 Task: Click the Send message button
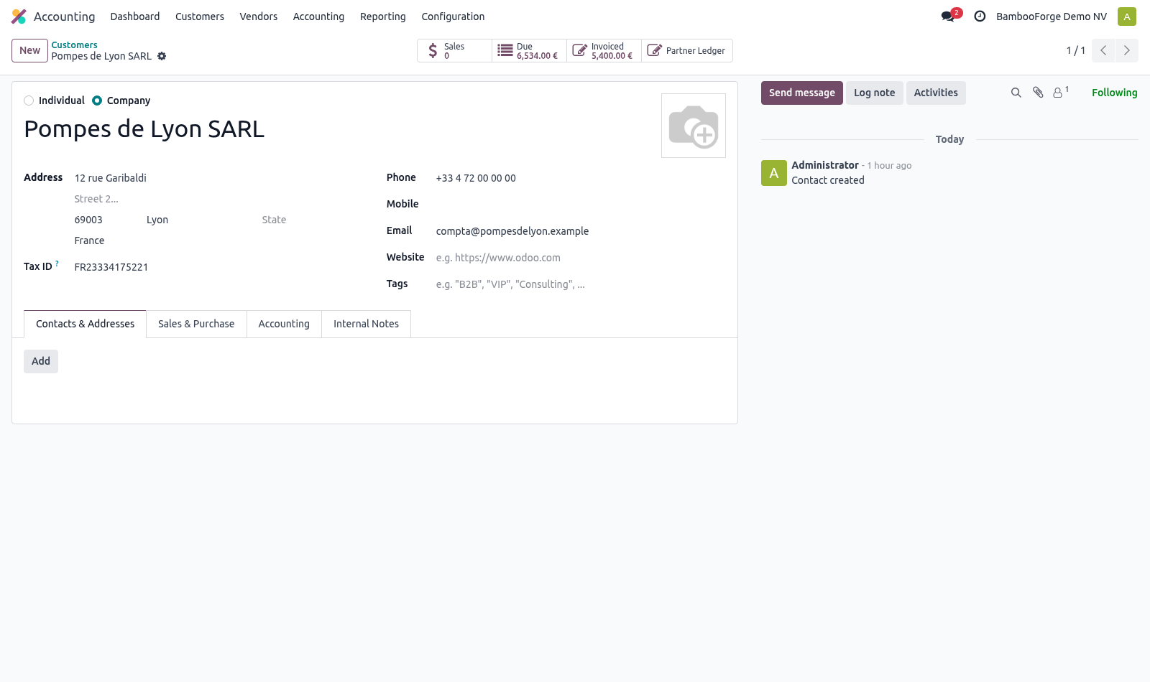[802, 93]
